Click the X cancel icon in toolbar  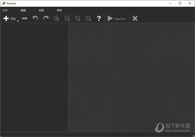135,19
